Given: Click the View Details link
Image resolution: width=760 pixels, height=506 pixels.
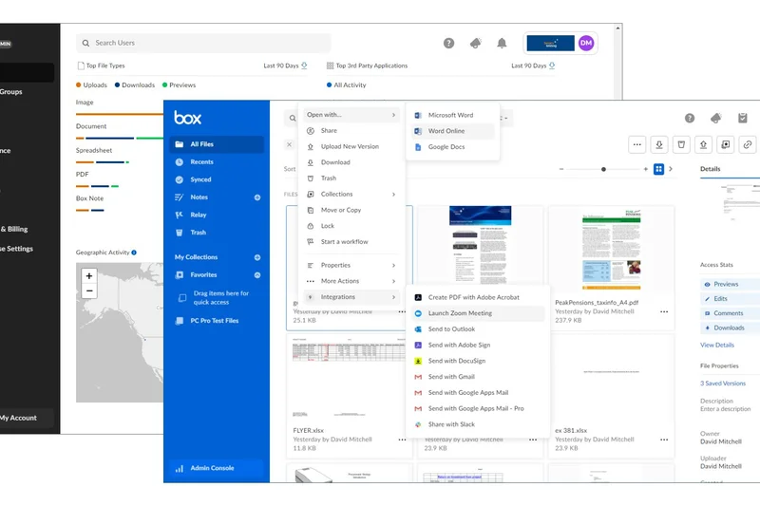Looking at the screenshot, I should (x=717, y=345).
